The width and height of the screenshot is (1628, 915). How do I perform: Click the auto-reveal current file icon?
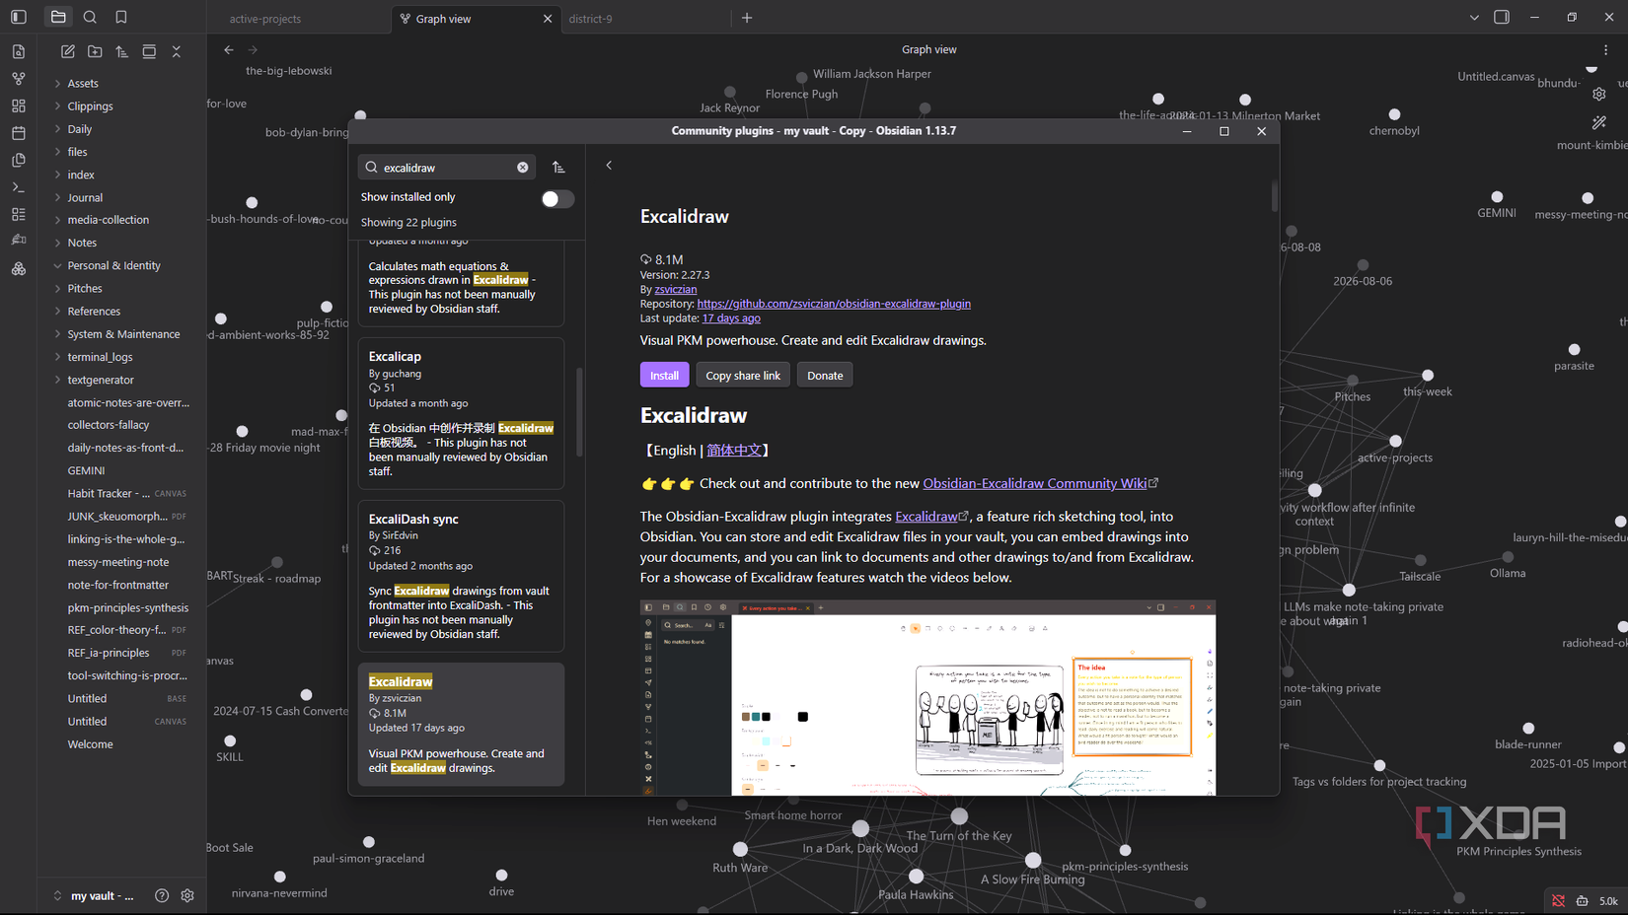tap(149, 51)
